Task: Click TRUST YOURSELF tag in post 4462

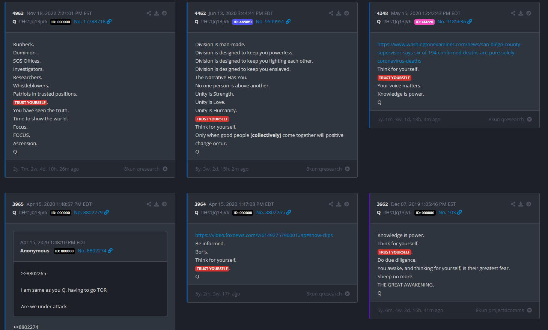Action: pyautogui.click(x=212, y=119)
